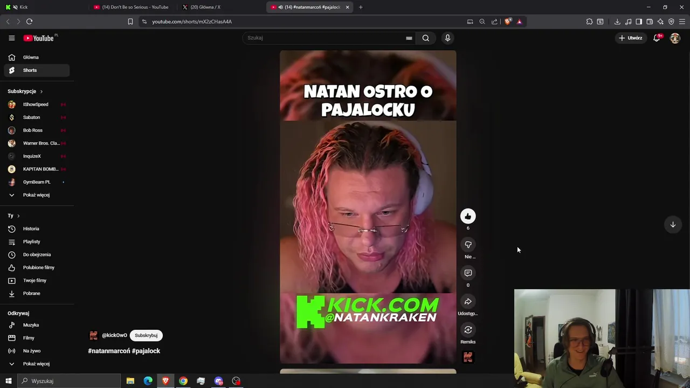
Task: Open the sound thumbnail under Remiks
Action: [x=468, y=357]
